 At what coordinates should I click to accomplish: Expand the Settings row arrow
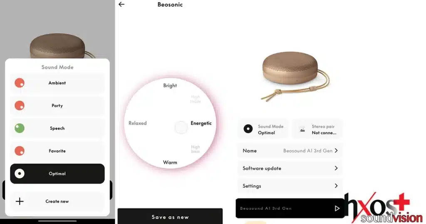(336, 186)
